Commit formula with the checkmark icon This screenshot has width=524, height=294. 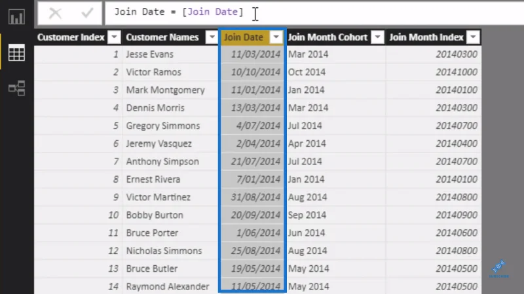(x=87, y=13)
